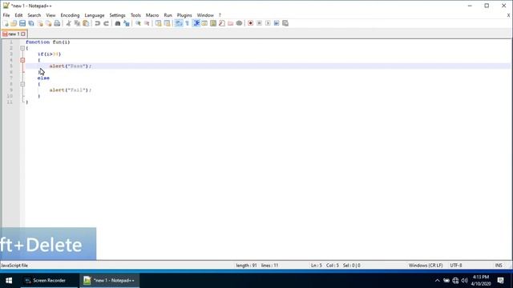Open the Plugins menu

click(184, 15)
